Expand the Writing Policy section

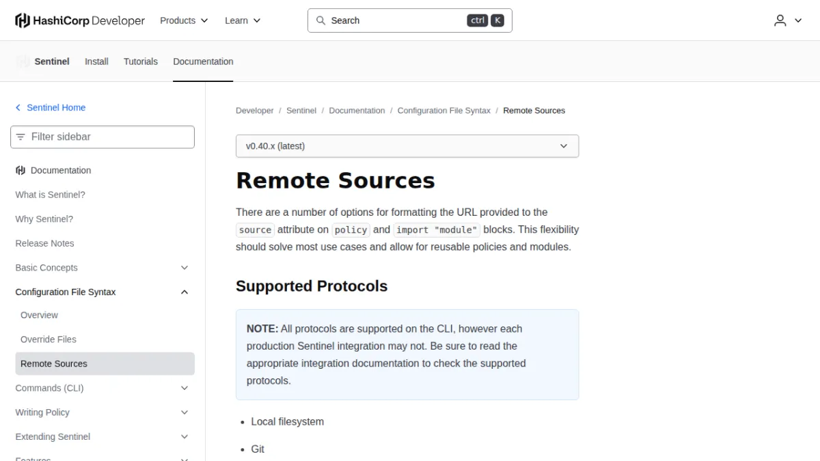184,413
